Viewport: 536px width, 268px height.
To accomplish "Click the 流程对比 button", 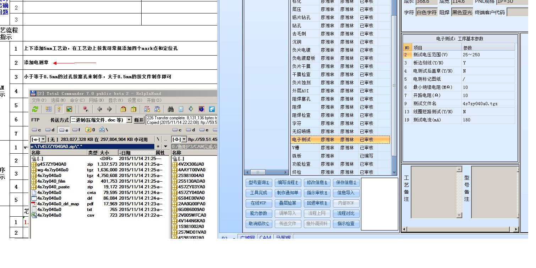I will pos(346,213).
